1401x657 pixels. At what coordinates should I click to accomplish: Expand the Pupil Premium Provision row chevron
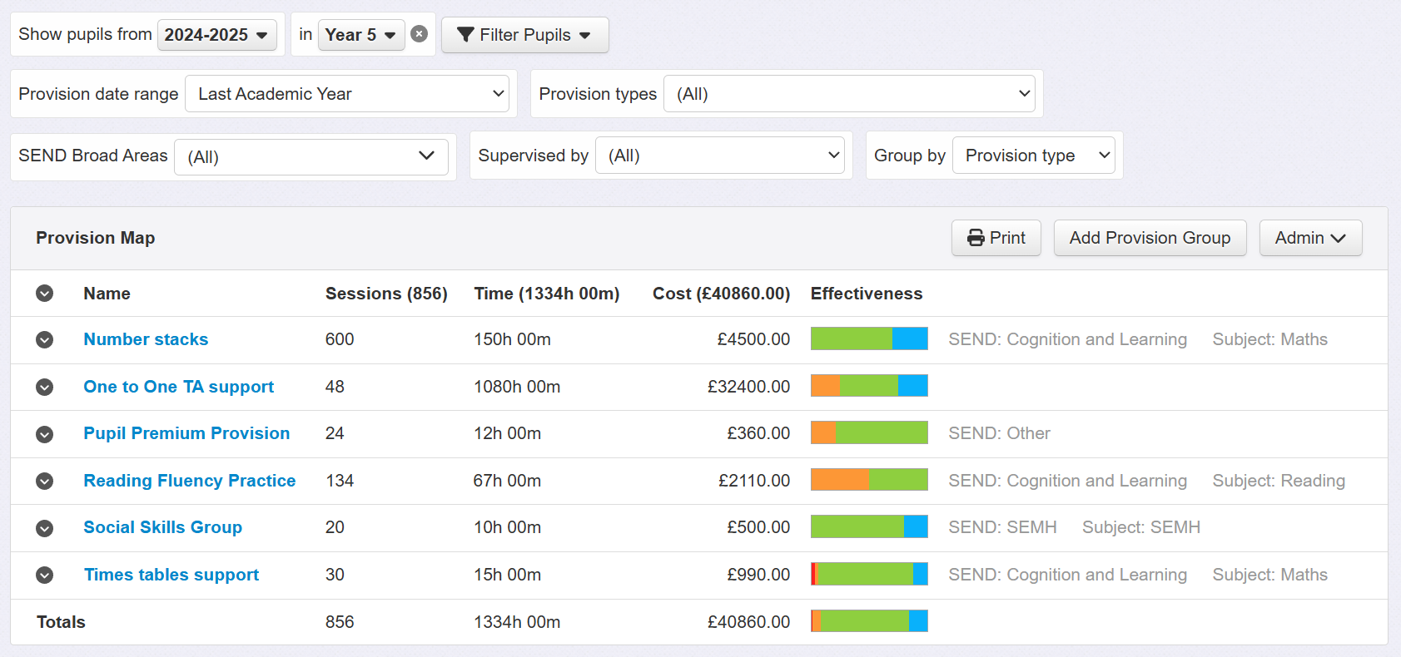pyautogui.click(x=45, y=434)
